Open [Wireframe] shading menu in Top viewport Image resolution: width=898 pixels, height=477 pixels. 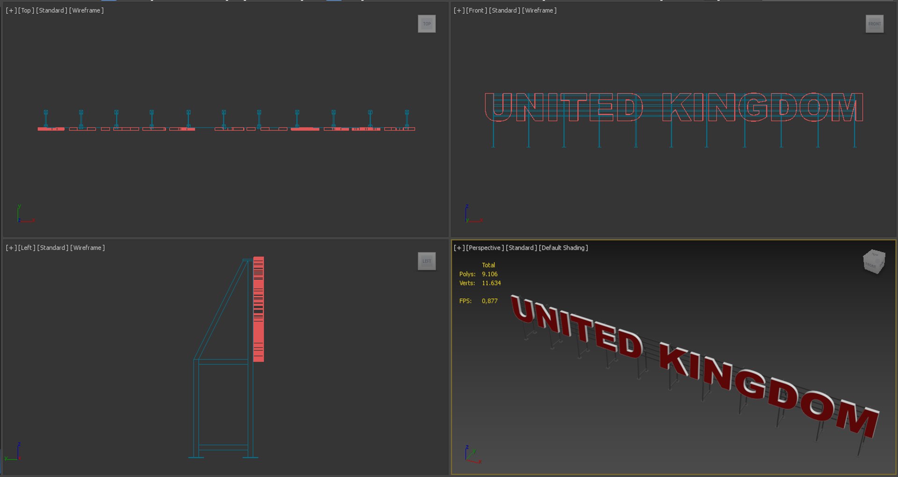pyautogui.click(x=87, y=10)
